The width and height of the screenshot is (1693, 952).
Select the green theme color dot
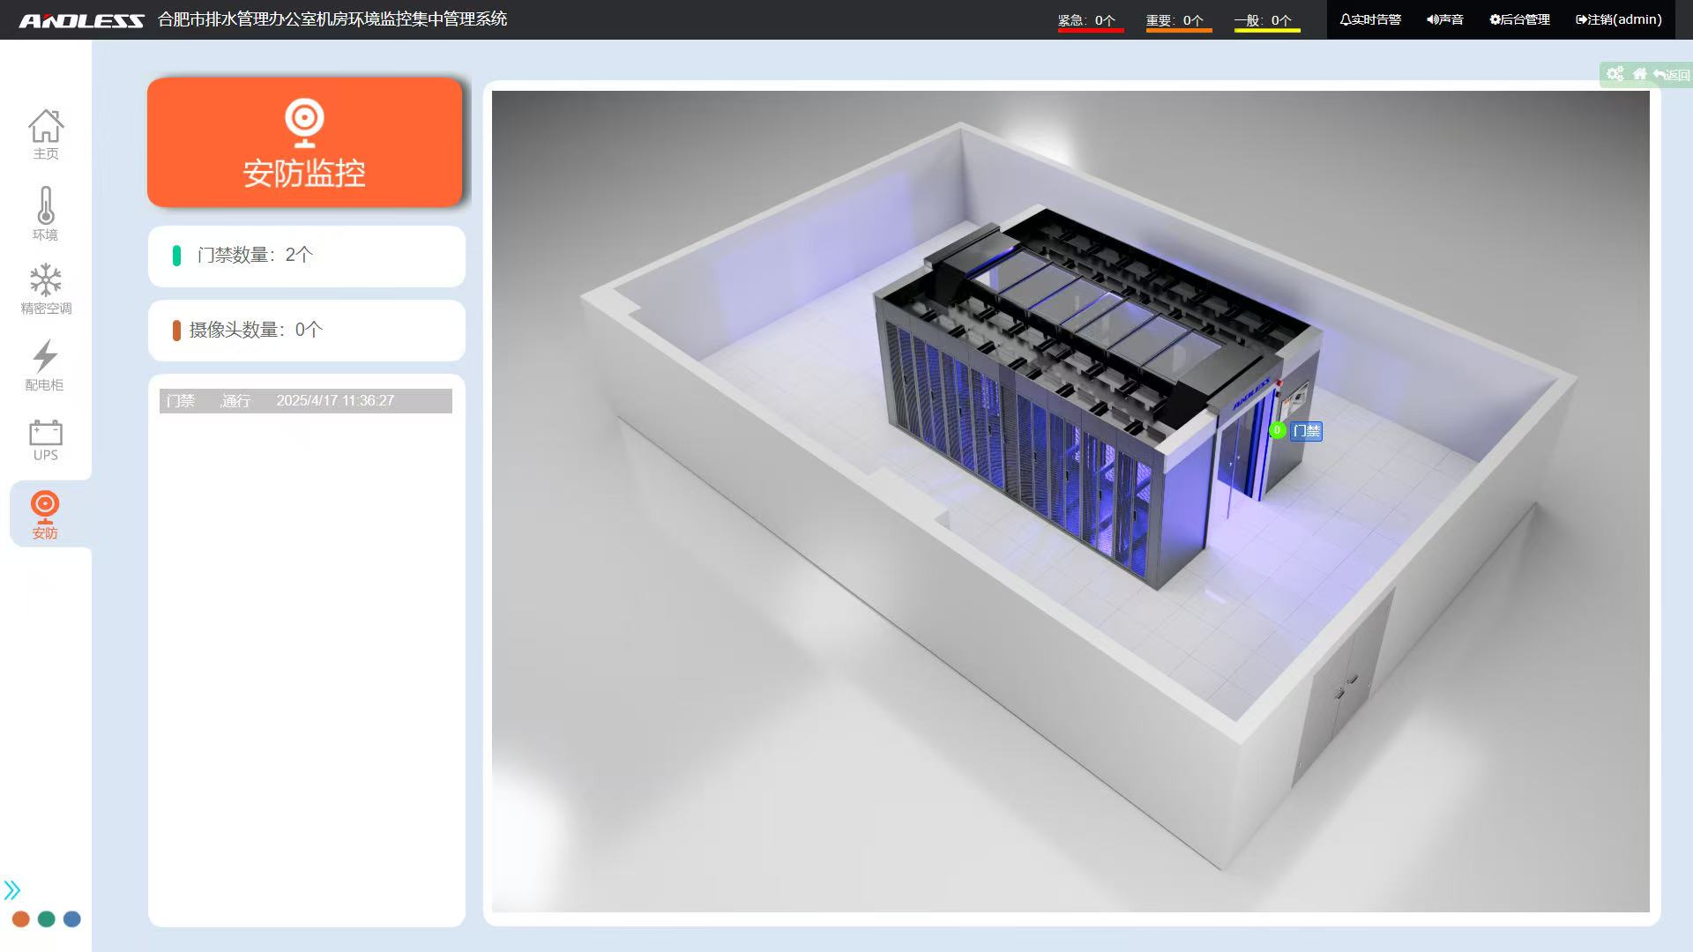[47, 919]
